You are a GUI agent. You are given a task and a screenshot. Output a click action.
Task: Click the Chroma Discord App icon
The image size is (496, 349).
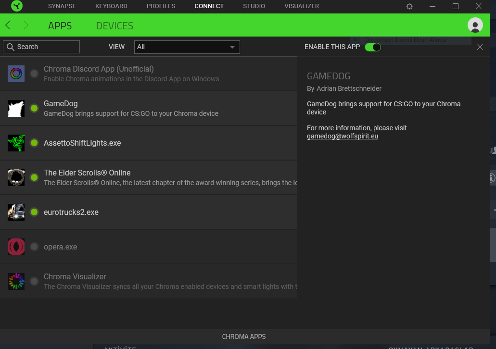click(16, 74)
